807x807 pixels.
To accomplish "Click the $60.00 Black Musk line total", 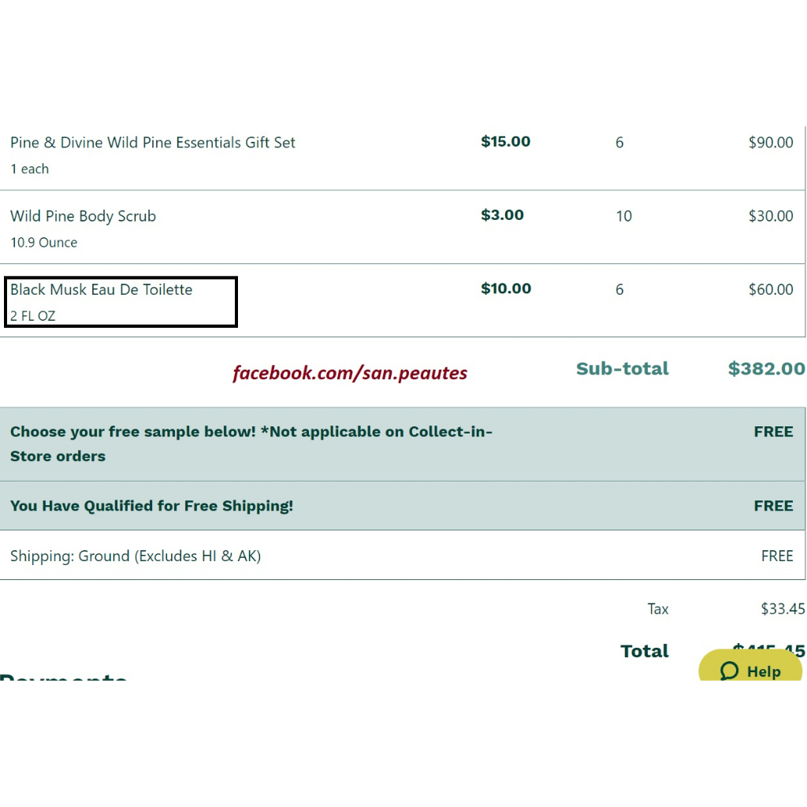I will click(x=771, y=289).
